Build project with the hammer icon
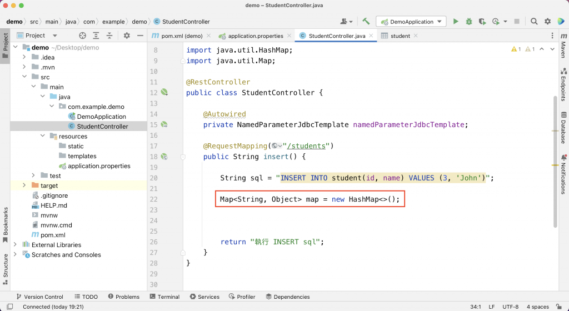569x311 pixels. pyautogui.click(x=366, y=22)
